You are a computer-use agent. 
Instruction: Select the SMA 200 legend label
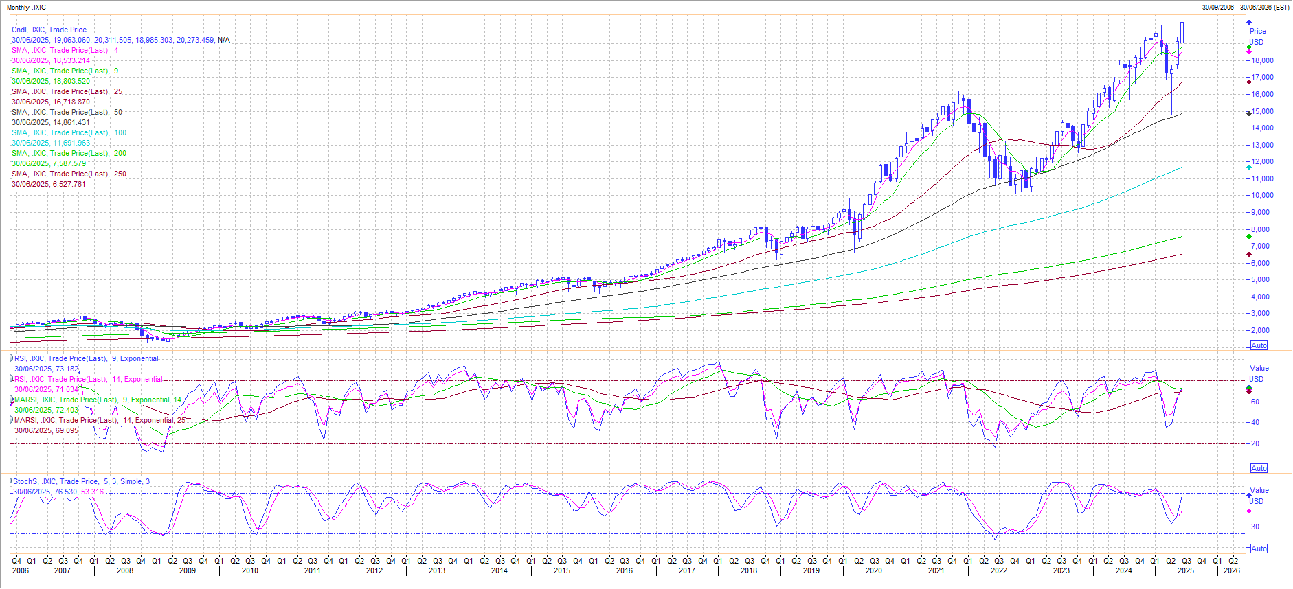coord(69,153)
